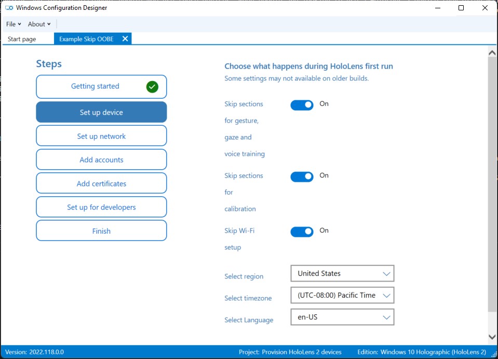Disable the skip calibration switch
Viewport: 498px width, 359px height.
point(302,177)
